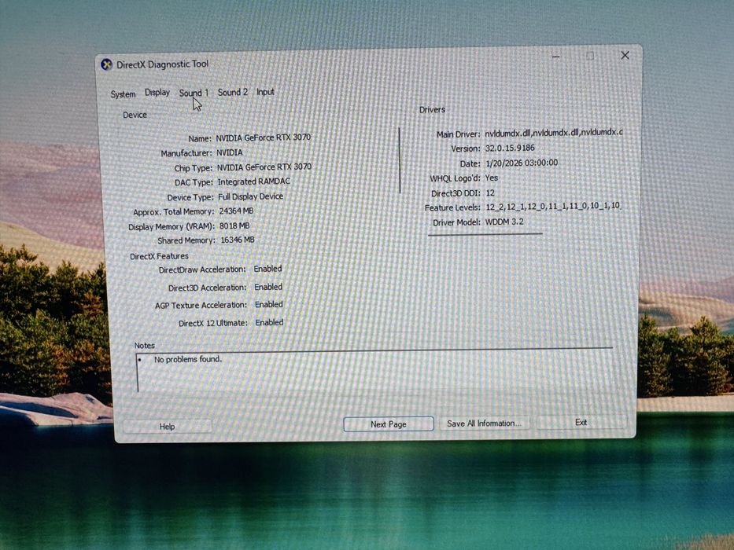Screen dimensions: 734x550
Task: Click the Device Type value Full Display Device
Action: click(250, 196)
